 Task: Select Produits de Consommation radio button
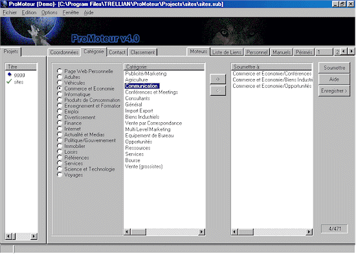60,100
